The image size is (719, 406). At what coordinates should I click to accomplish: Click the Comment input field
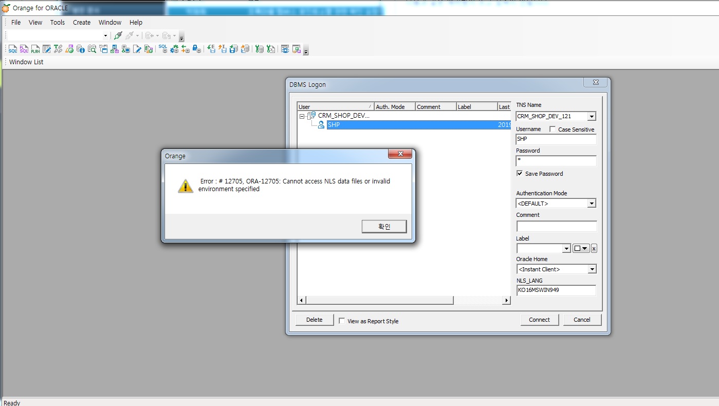[557, 227]
